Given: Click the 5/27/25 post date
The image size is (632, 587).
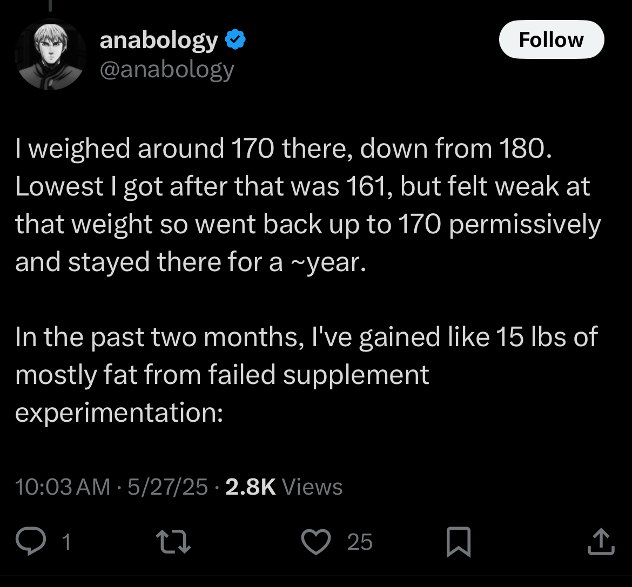Looking at the screenshot, I should (x=167, y=487).
